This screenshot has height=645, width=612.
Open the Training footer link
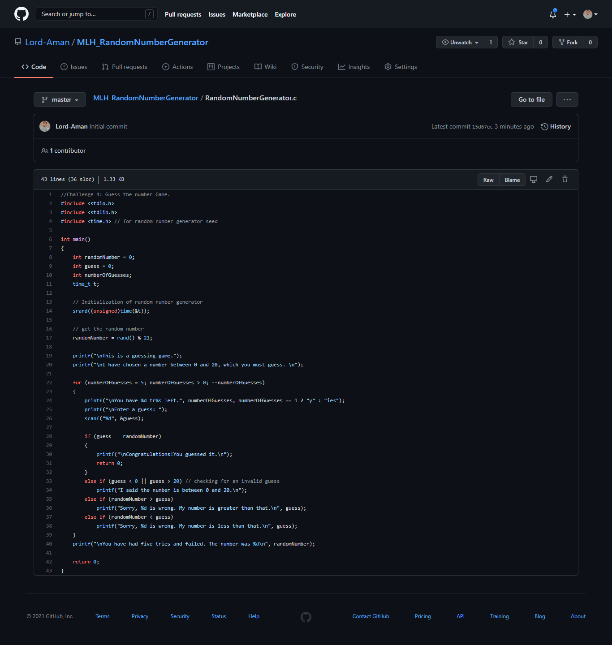click(499, 616)
